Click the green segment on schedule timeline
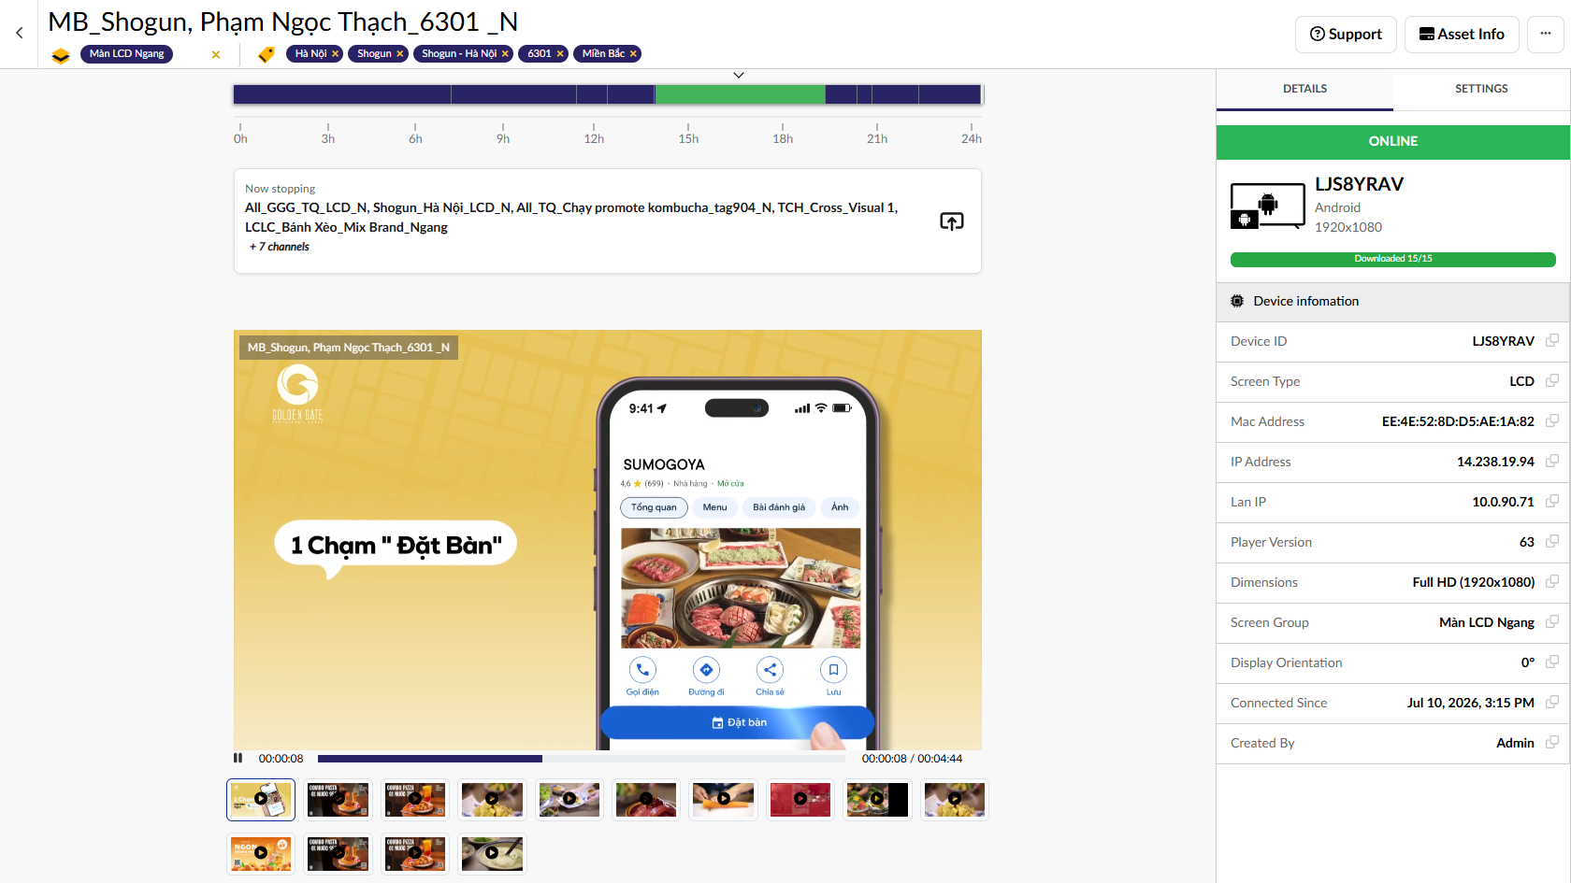Screen dimensions: 1571x883 [x=740, y=94]
